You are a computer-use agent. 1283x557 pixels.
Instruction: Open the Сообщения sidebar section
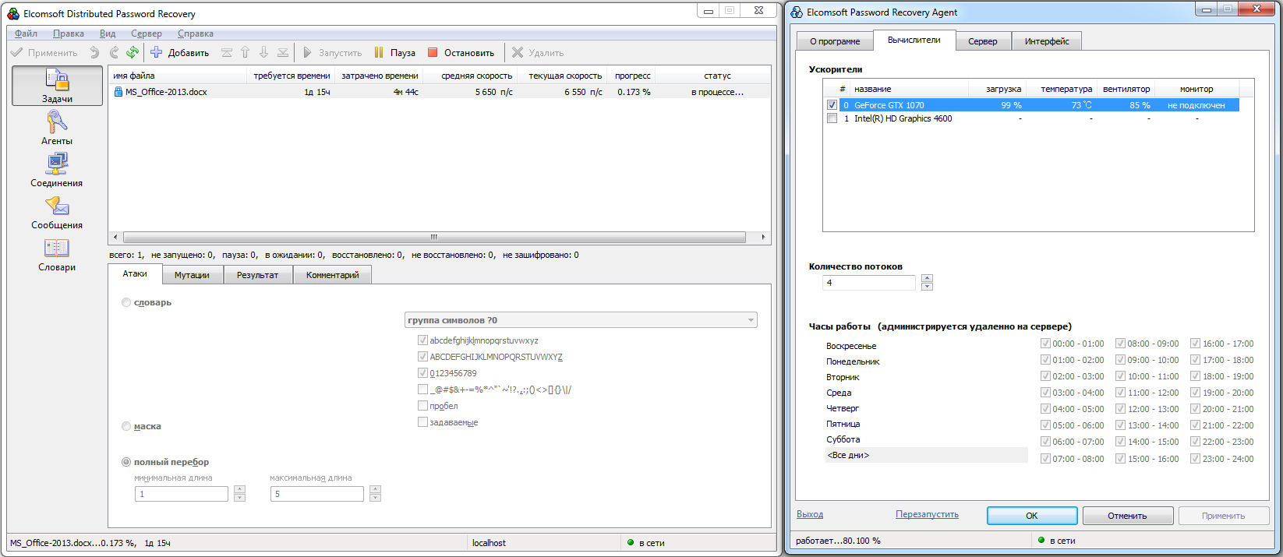pos(57,212)
